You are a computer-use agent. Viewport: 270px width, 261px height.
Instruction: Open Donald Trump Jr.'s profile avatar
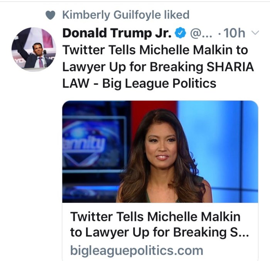(x=33, y=49)
